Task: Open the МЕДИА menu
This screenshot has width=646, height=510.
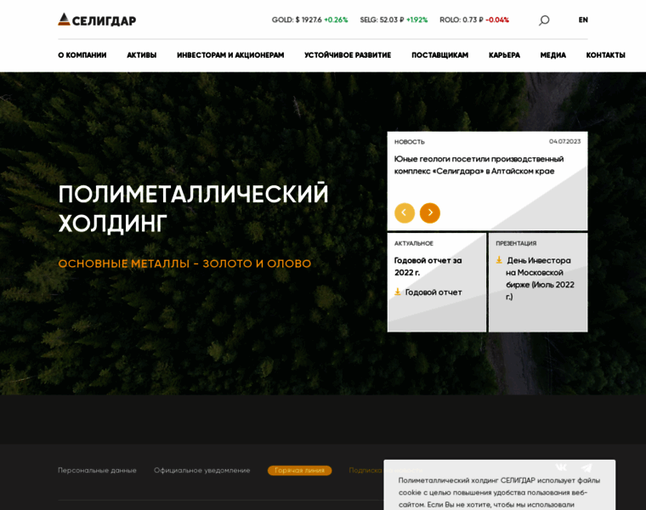Action: (552, 55)
